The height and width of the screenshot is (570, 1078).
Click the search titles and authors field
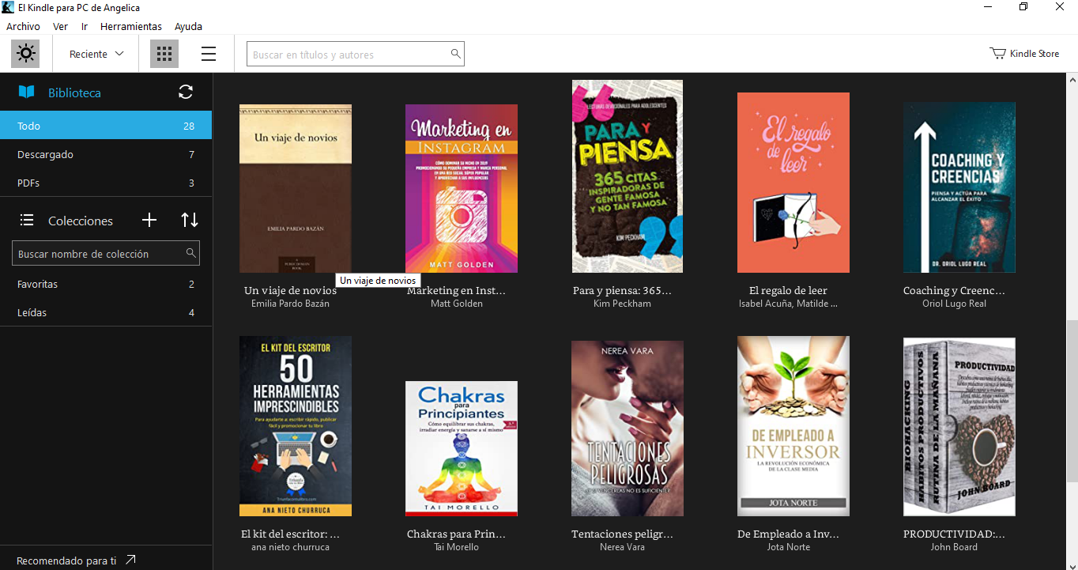click(x=356, y=54)
